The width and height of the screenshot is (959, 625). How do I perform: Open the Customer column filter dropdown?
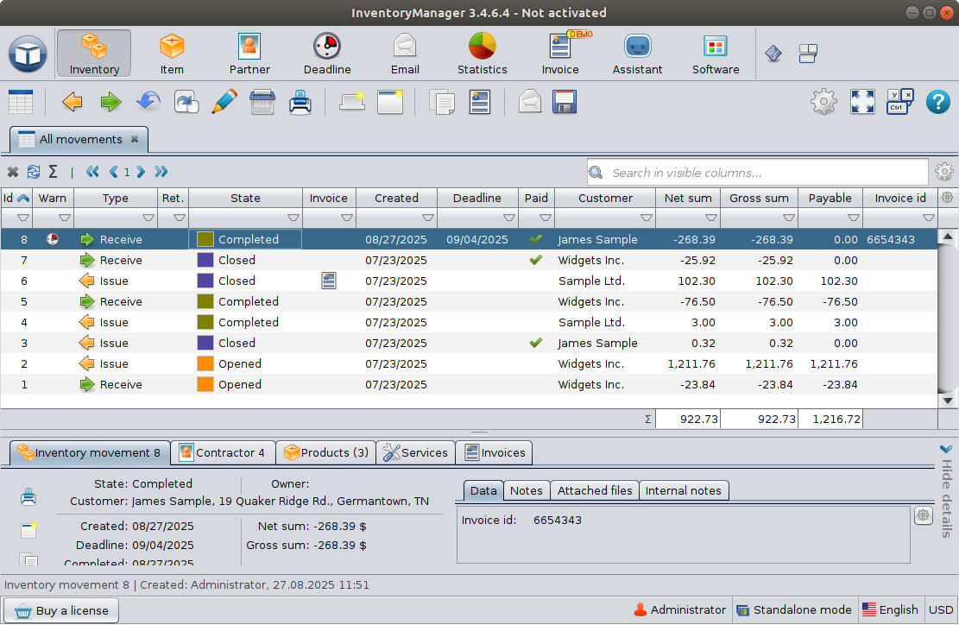coord(646,218)
